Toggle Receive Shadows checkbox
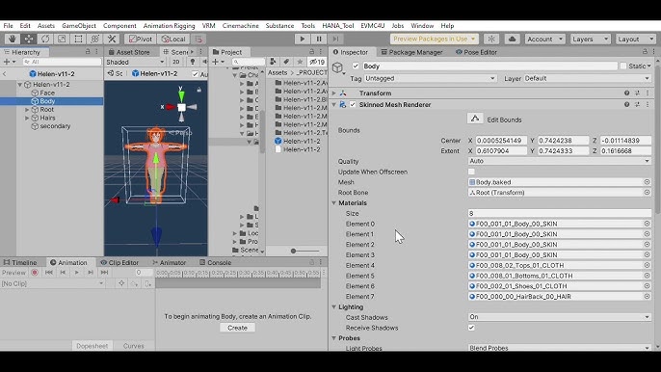The image size is (661, 372). tap(471, 328)
